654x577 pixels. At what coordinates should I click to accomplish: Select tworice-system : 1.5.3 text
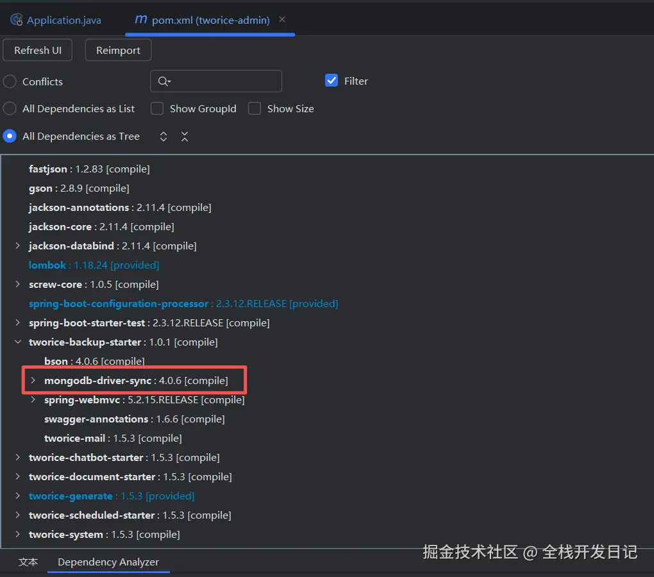[105, 534]
